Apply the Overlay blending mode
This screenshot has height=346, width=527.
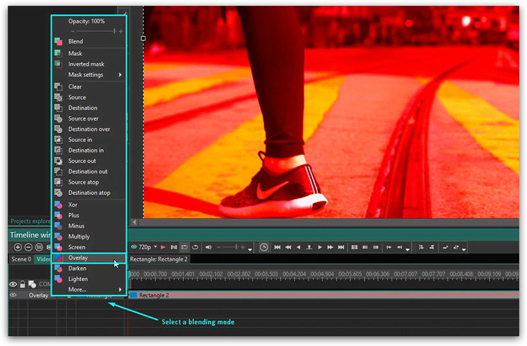(89, 258)
